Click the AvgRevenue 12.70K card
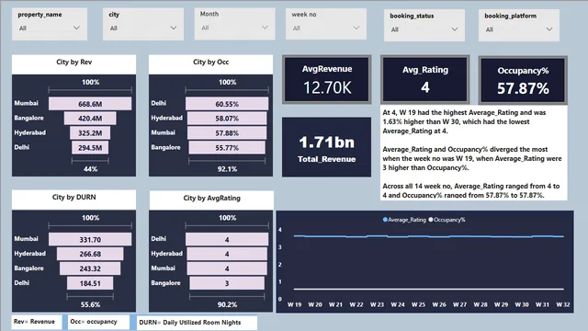 327,80
